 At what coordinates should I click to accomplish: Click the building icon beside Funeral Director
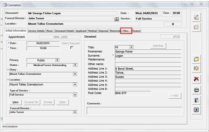(x=116, y=19)
